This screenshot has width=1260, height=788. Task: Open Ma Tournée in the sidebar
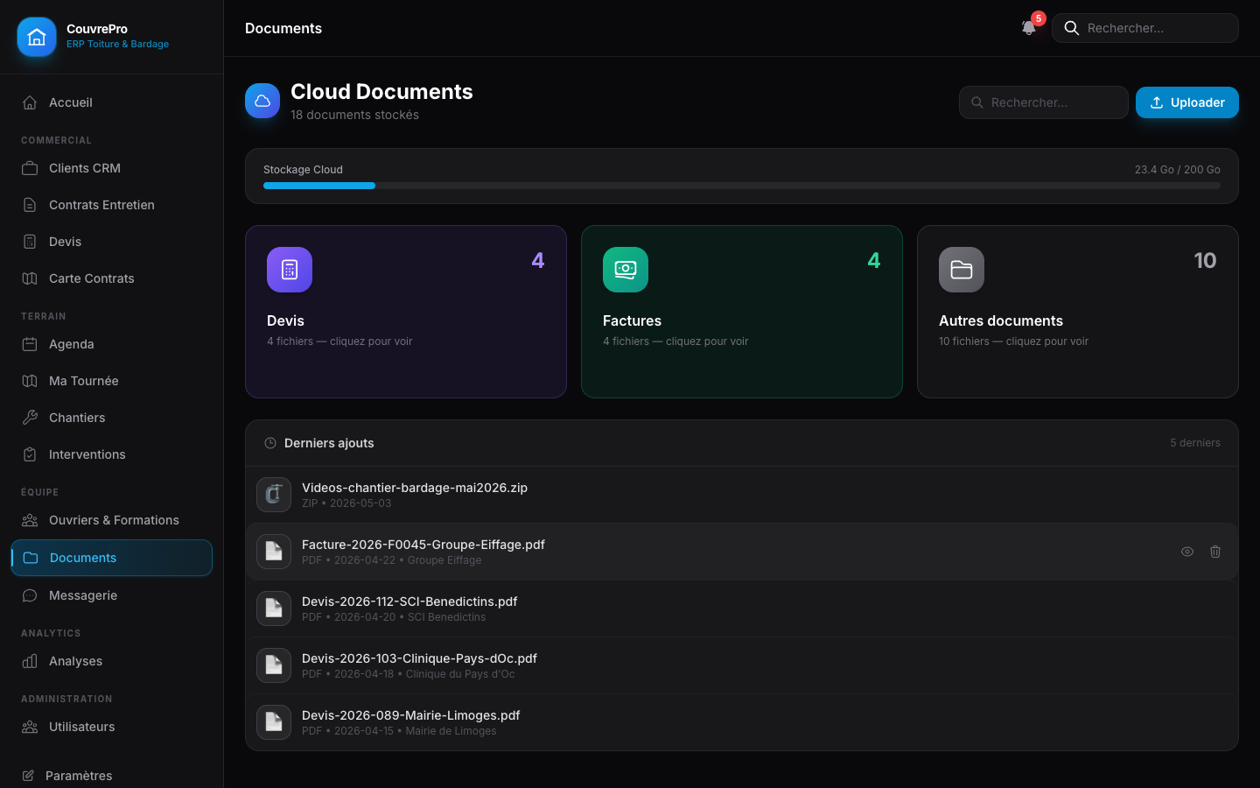(x=112, y=381)
